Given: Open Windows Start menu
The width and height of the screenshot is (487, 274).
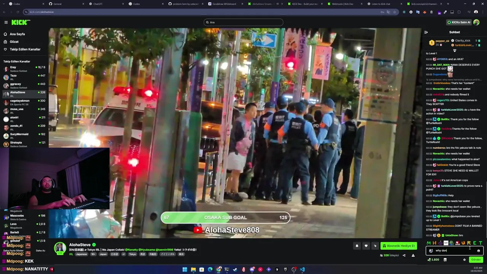Looking at the screenshot, I should point(185,269).
